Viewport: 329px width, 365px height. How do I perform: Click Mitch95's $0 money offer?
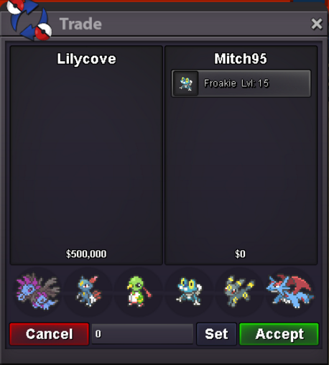240,254
